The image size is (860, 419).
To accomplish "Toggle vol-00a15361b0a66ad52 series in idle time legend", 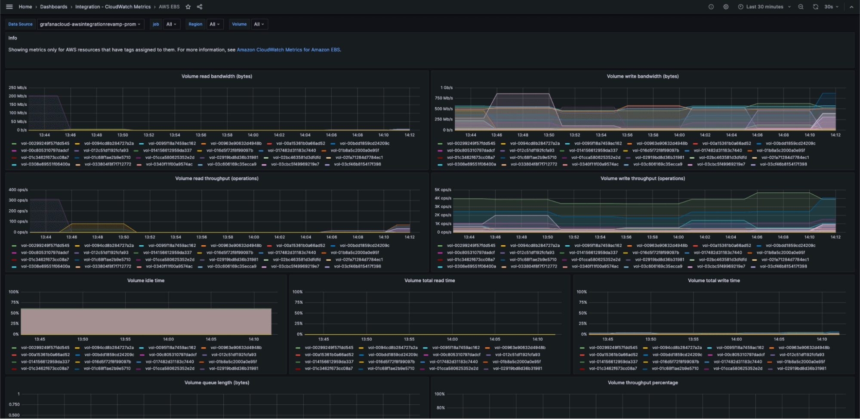I will pyautogui.click(x=45, y=355).
